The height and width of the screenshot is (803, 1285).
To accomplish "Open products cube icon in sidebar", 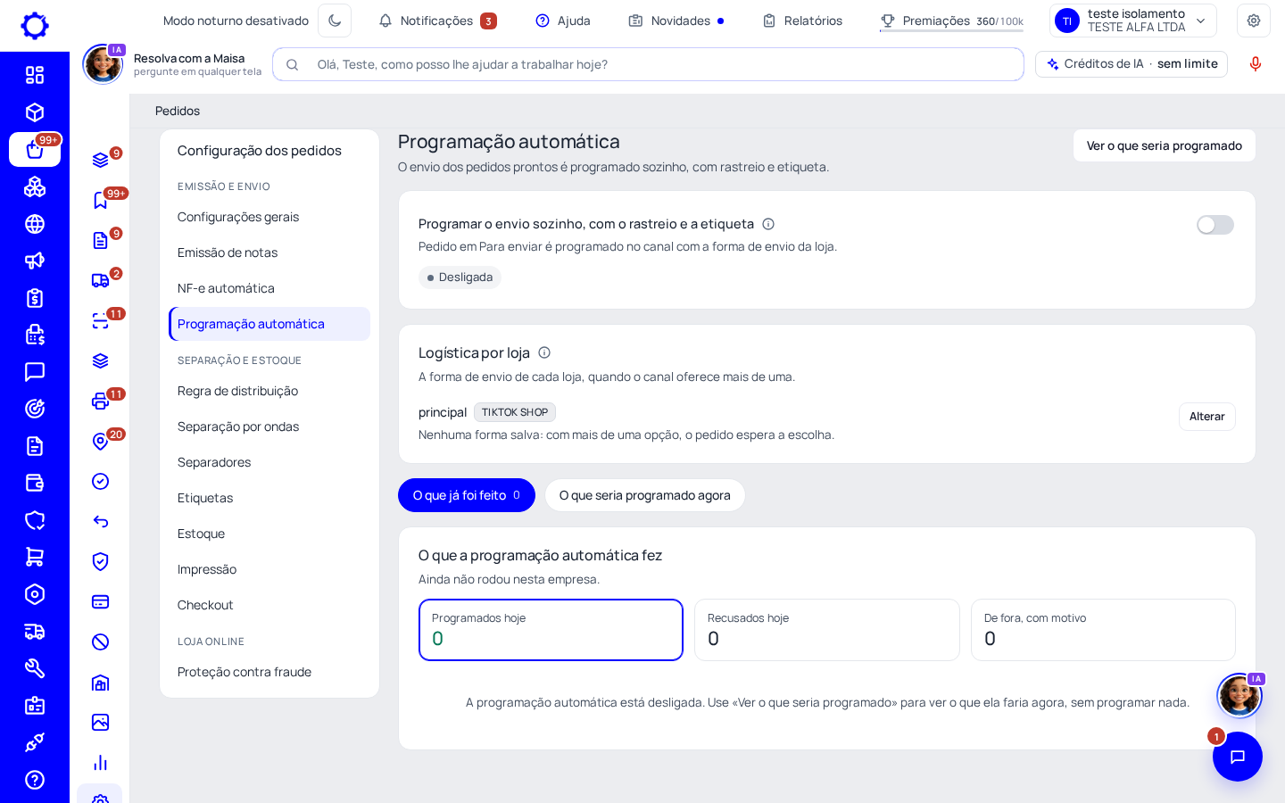I will pos(35,112).
